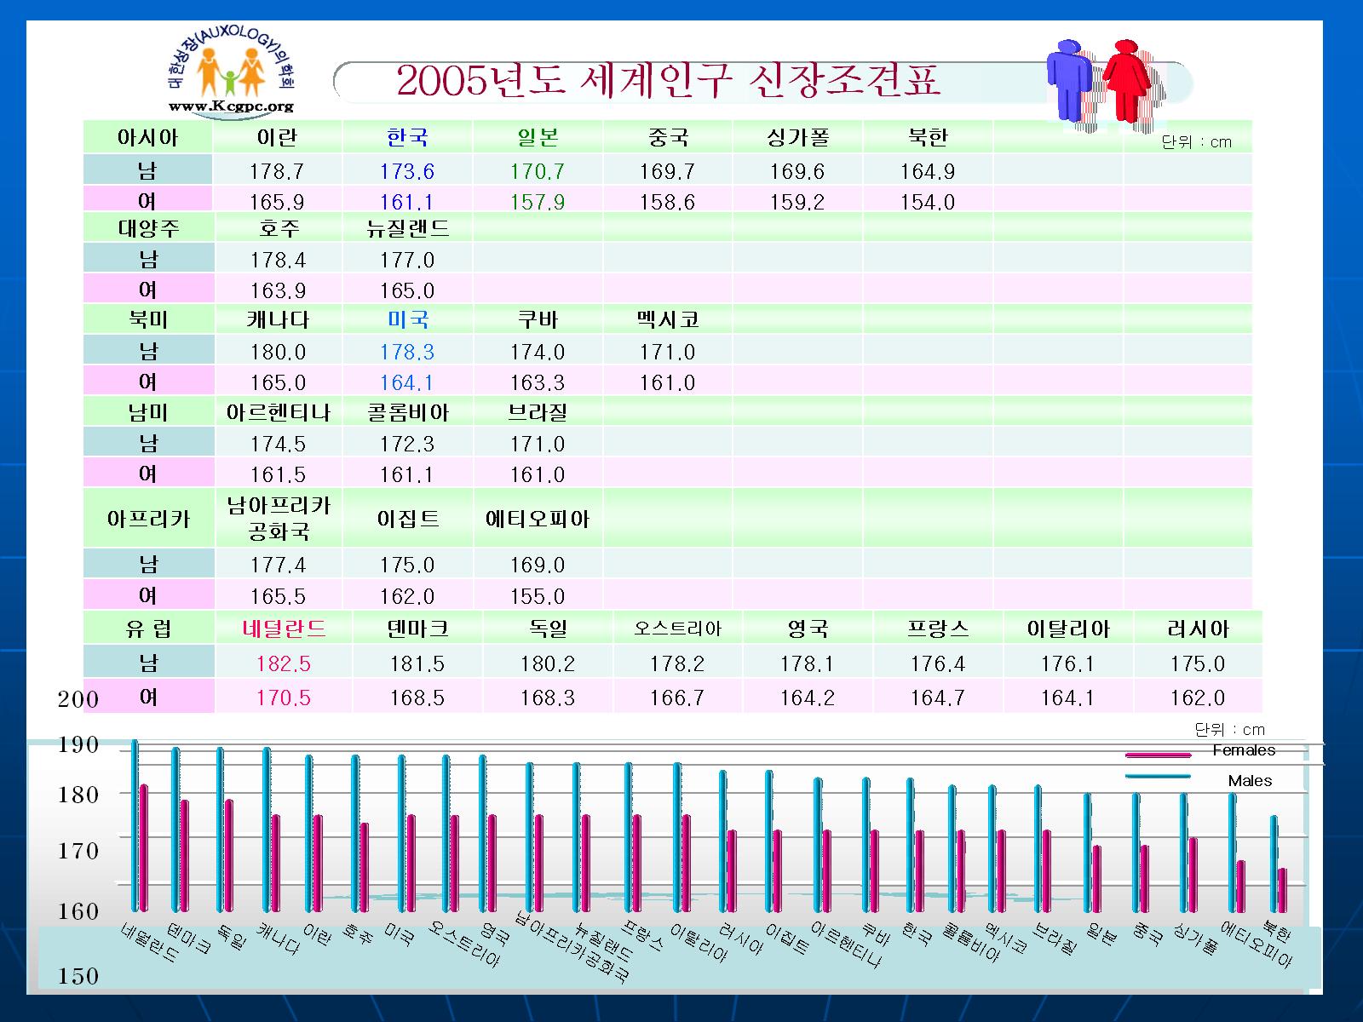Select North Korea male height 164.9
Screen dimensions: 1363x1022
928,171
